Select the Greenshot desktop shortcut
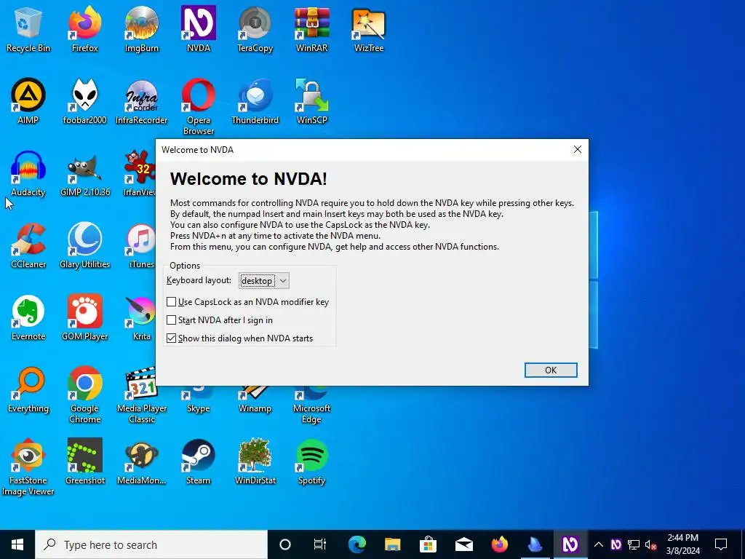 [84, 461]
